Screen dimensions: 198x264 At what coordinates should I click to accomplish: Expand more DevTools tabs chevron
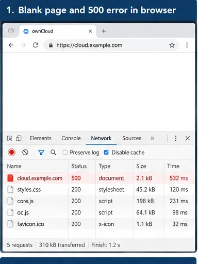pos(152,138)
